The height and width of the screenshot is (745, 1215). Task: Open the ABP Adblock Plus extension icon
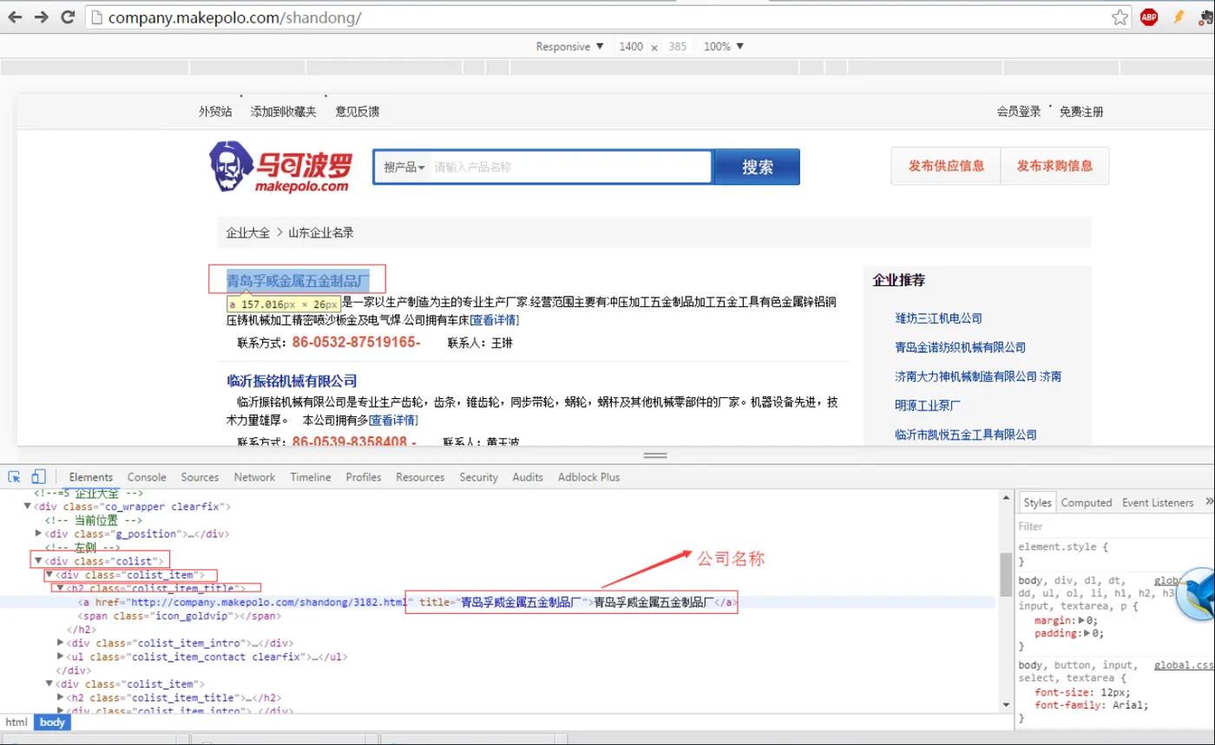tap(1149, 16)
